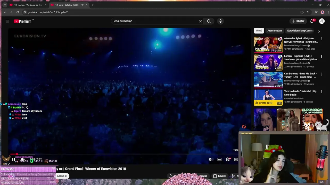Screen dimensions: 330x185
Task: Close the Lena - Satellite tab
Action: pyautogui.click(x=86, y=5)
